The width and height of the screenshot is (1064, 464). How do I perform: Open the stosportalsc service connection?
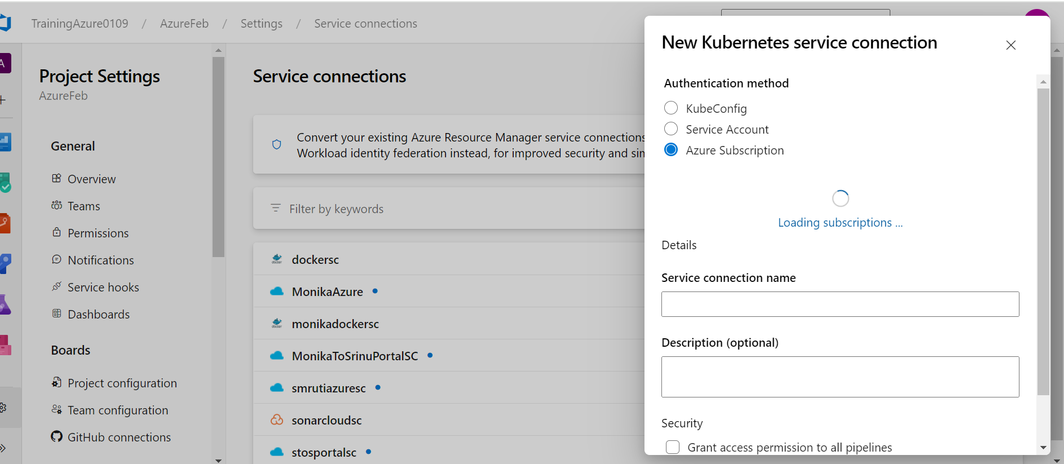(324, 452)
